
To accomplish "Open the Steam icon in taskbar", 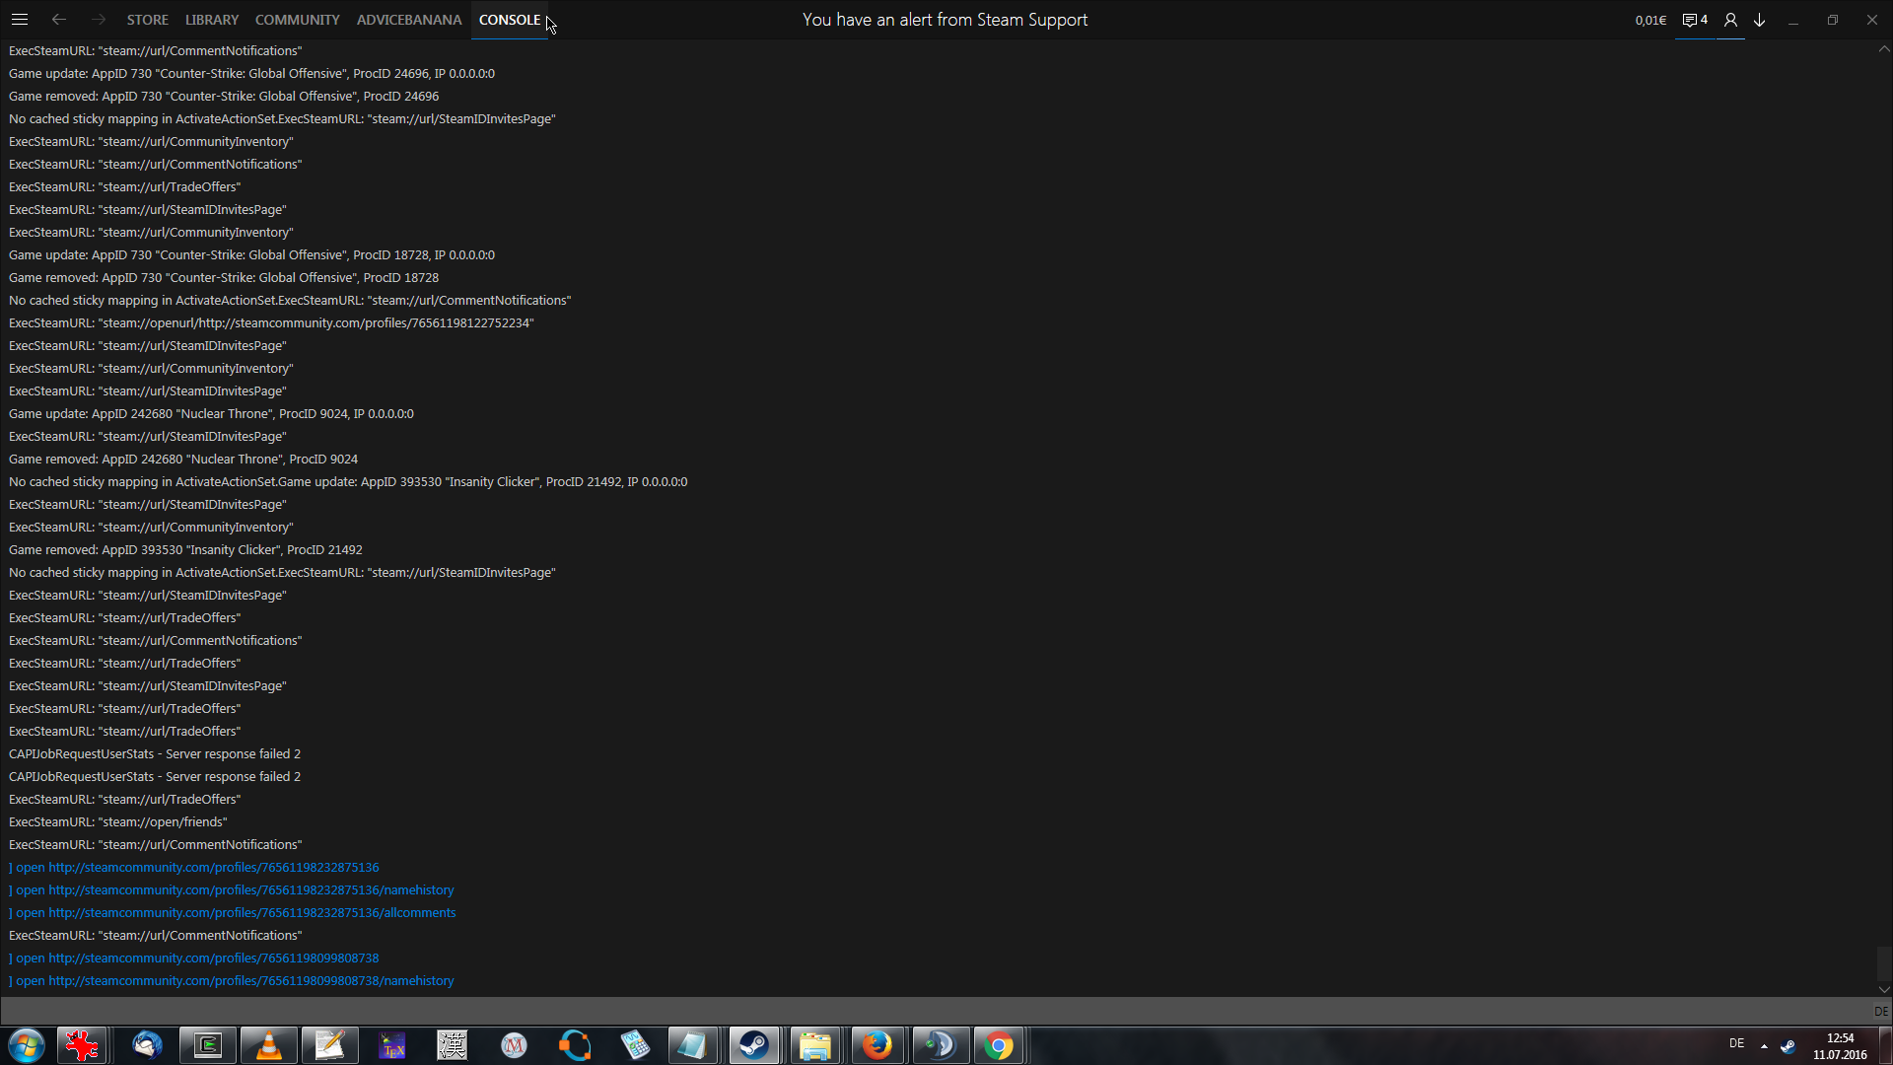I will tap(754, 1045).
